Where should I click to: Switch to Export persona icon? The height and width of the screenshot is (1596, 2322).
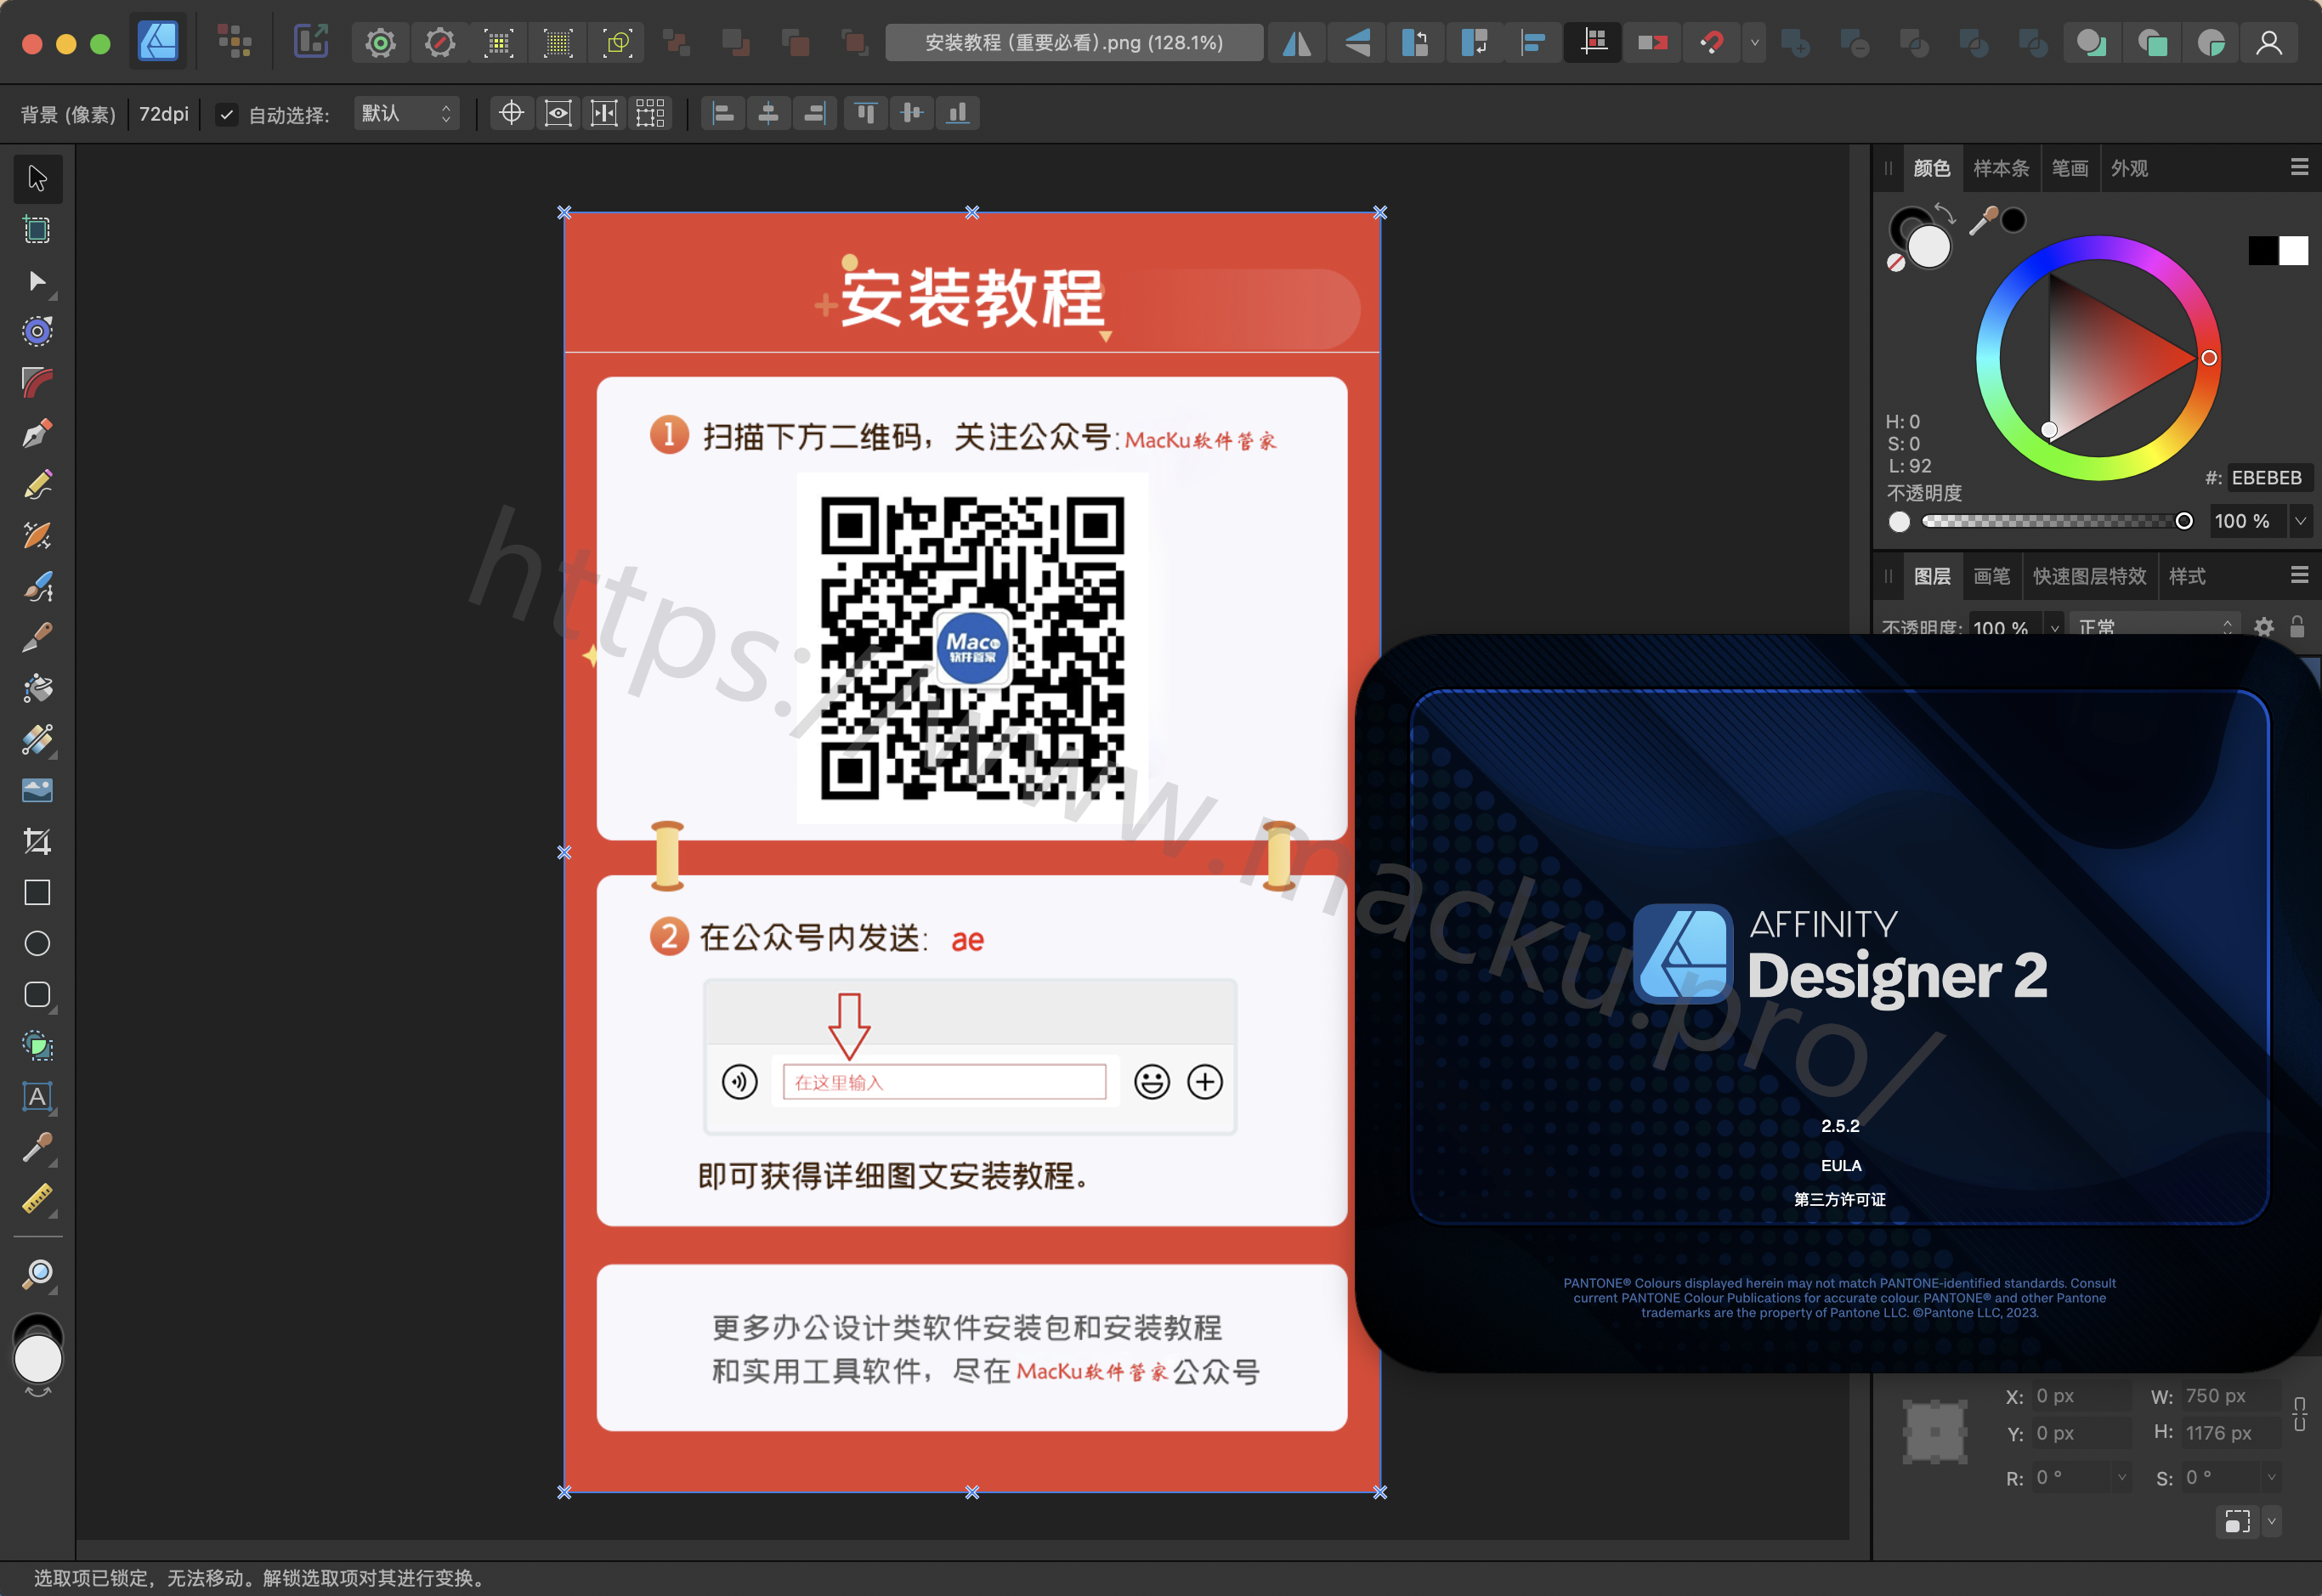pyautogui.click(x=311, y=42)
